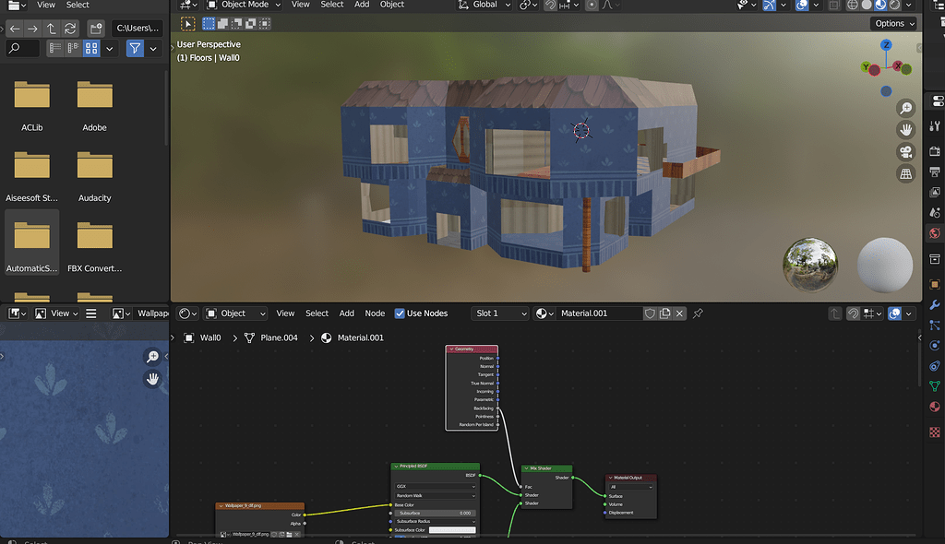
Task: Select thumbnail display mode in file browser
Action: 91,48
